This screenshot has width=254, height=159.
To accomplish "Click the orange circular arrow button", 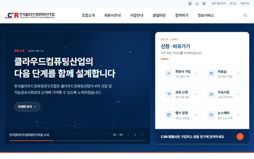I will coord(240,137).
